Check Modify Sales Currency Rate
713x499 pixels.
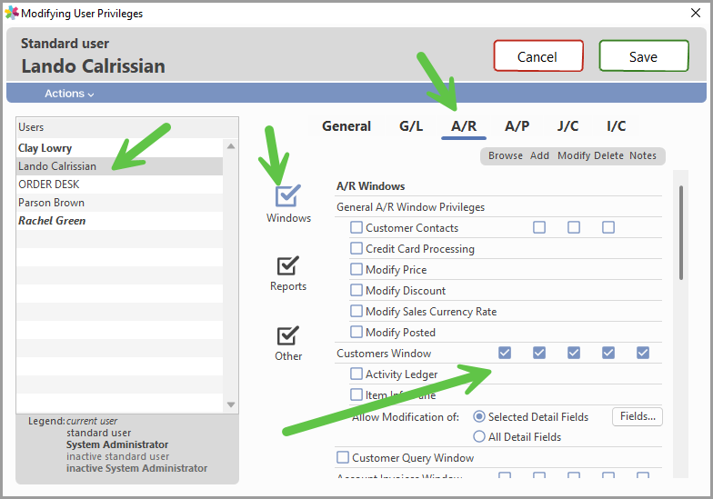(356, 311)
